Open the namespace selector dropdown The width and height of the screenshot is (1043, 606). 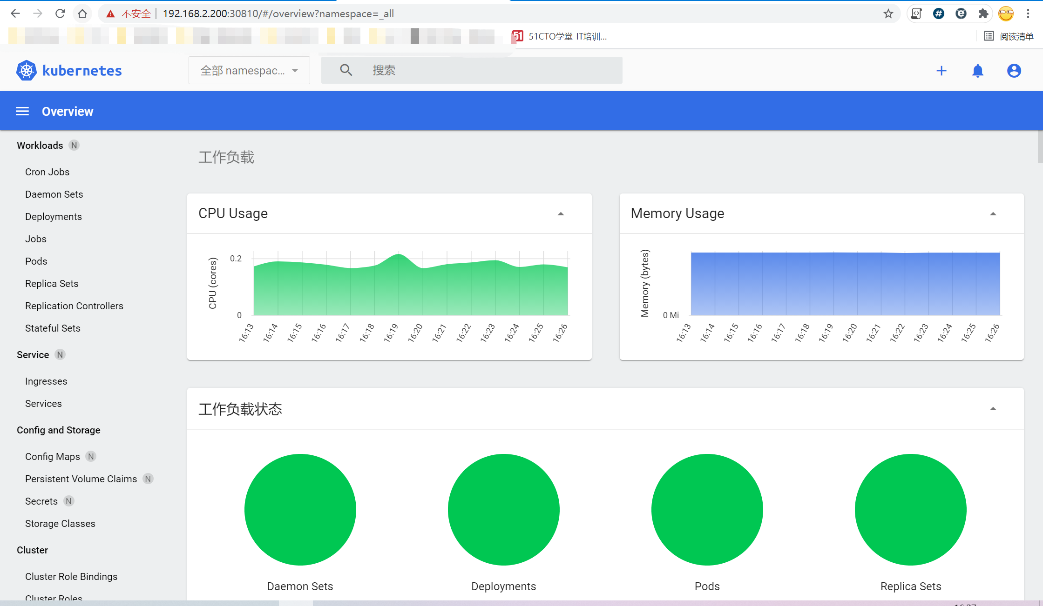249,71
